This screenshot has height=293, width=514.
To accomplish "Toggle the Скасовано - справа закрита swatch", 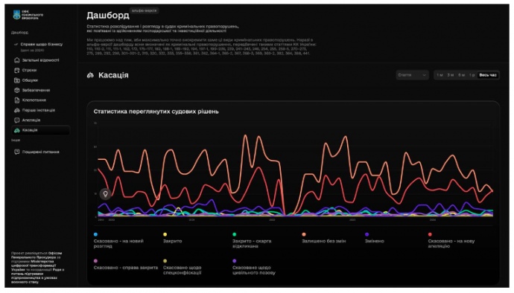I will pyautogui.click(x=95, y=261).
